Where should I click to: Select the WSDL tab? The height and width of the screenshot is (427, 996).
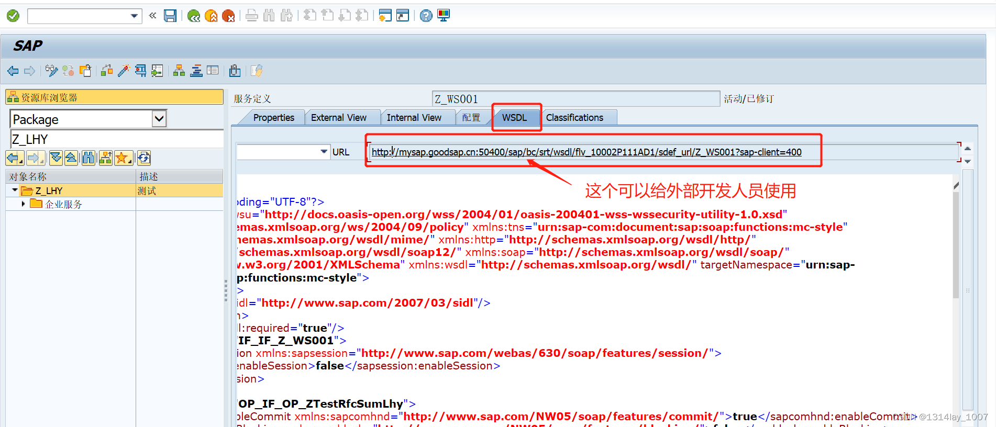515,118
